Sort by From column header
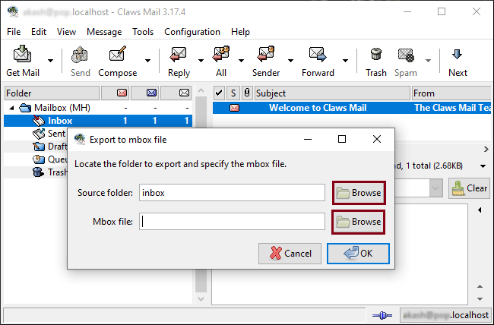This screenshot has height=325, width=494. 452,93
